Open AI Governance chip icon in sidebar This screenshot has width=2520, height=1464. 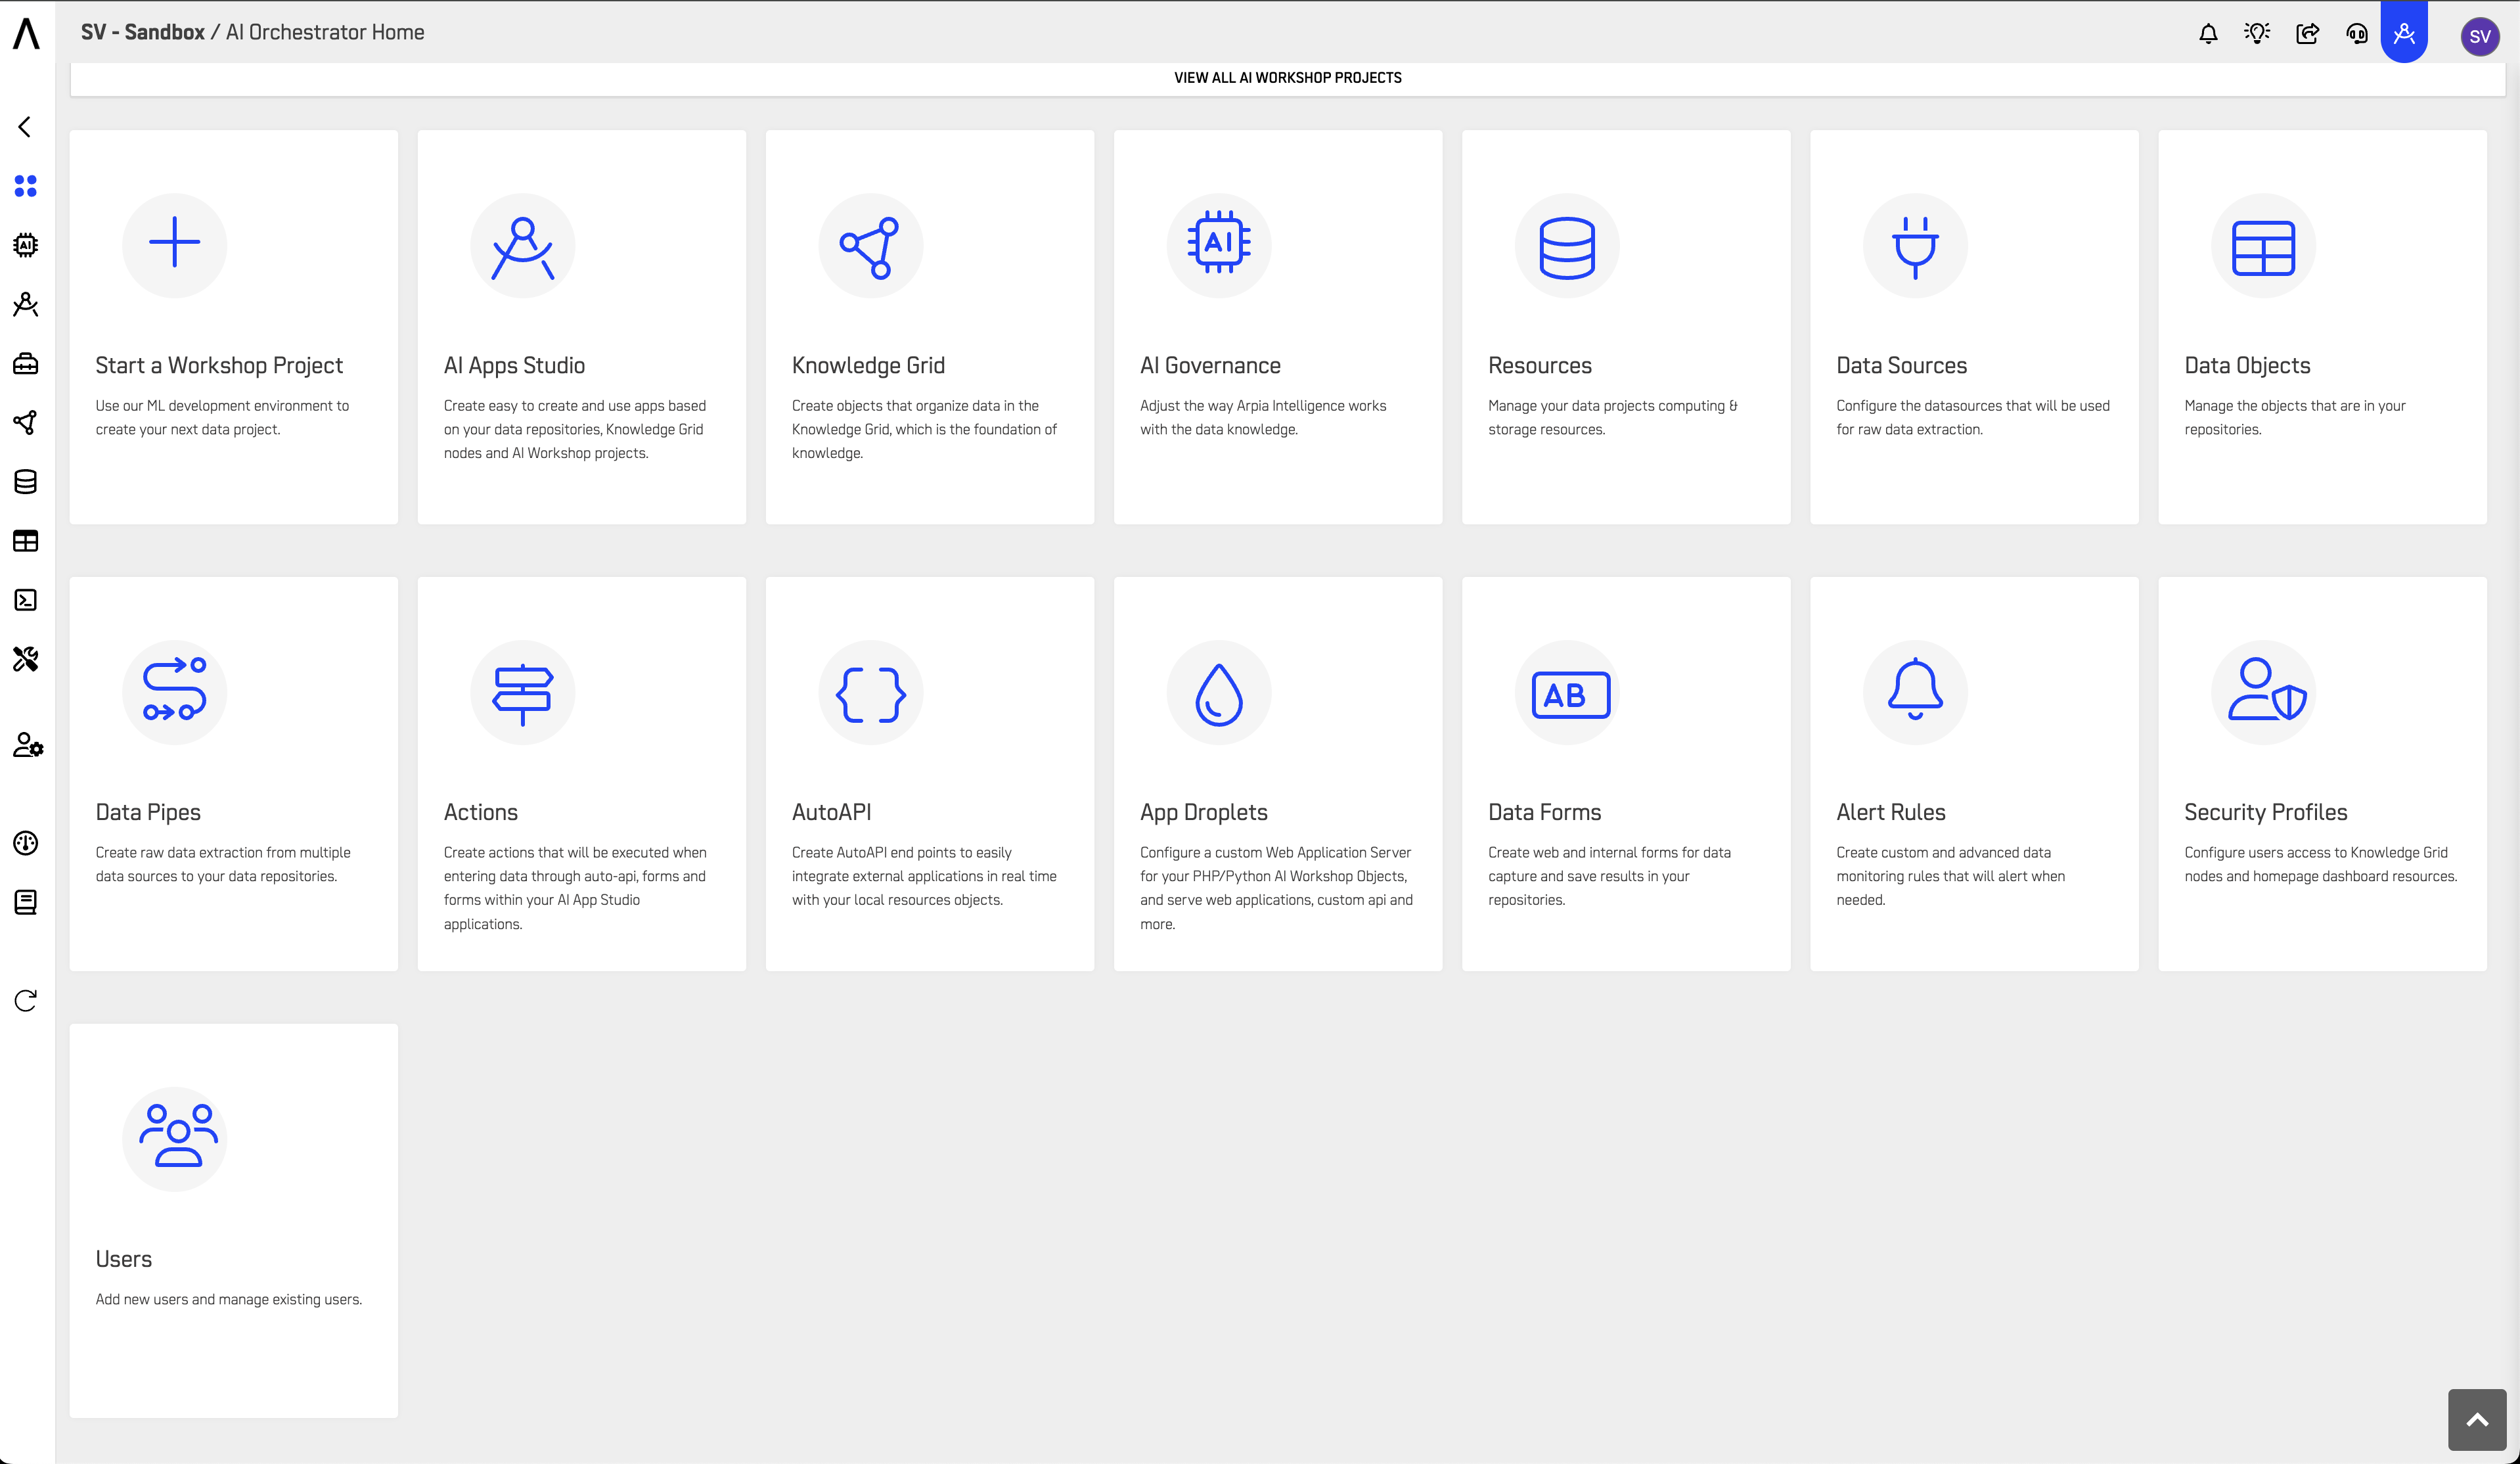25,245
